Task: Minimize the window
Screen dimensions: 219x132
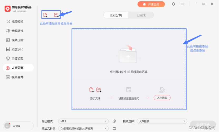Action: click(196, 4)
